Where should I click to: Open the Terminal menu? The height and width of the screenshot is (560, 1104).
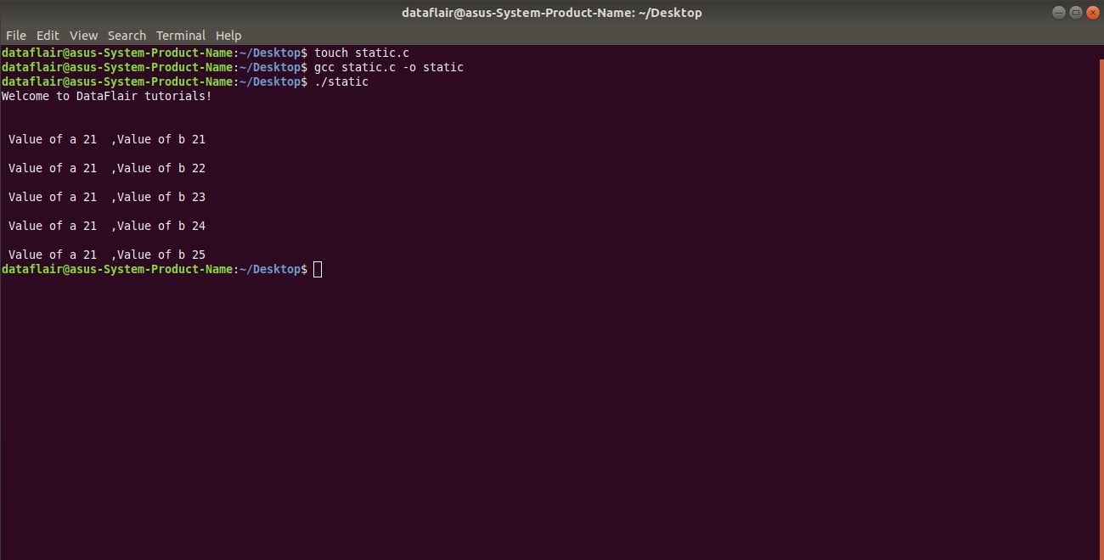point(180,35)
